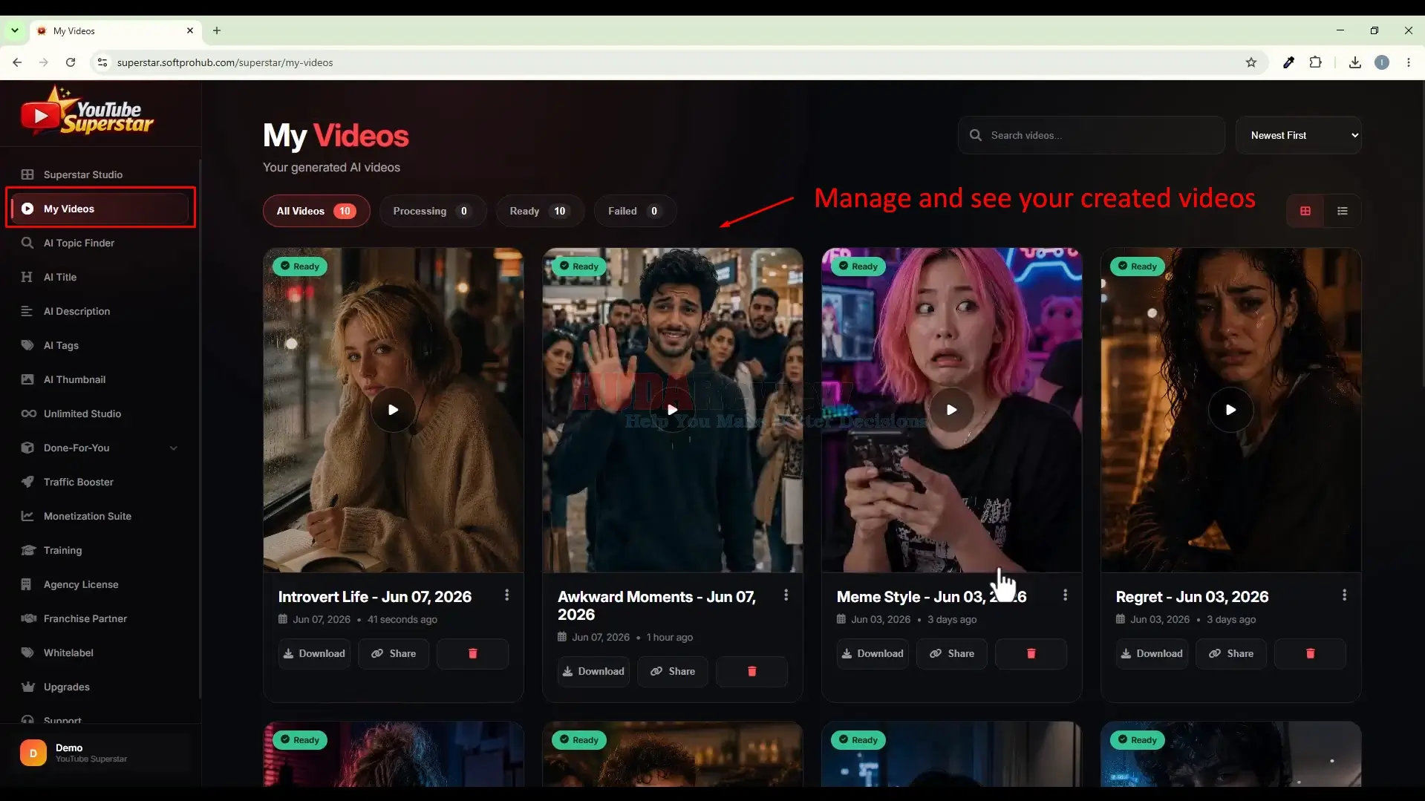Open options menu for Awkward Moments
Screen dimensions: 1425x801
click(786, 595)
